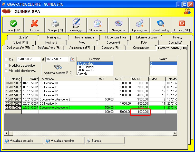The image size is (195, 152).
Task: Click the Visualizza mastrino button
Action: [65, 141]
